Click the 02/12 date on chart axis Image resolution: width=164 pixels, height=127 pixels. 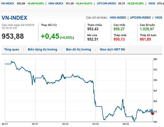pyautogui.click(x=65, y=124)
